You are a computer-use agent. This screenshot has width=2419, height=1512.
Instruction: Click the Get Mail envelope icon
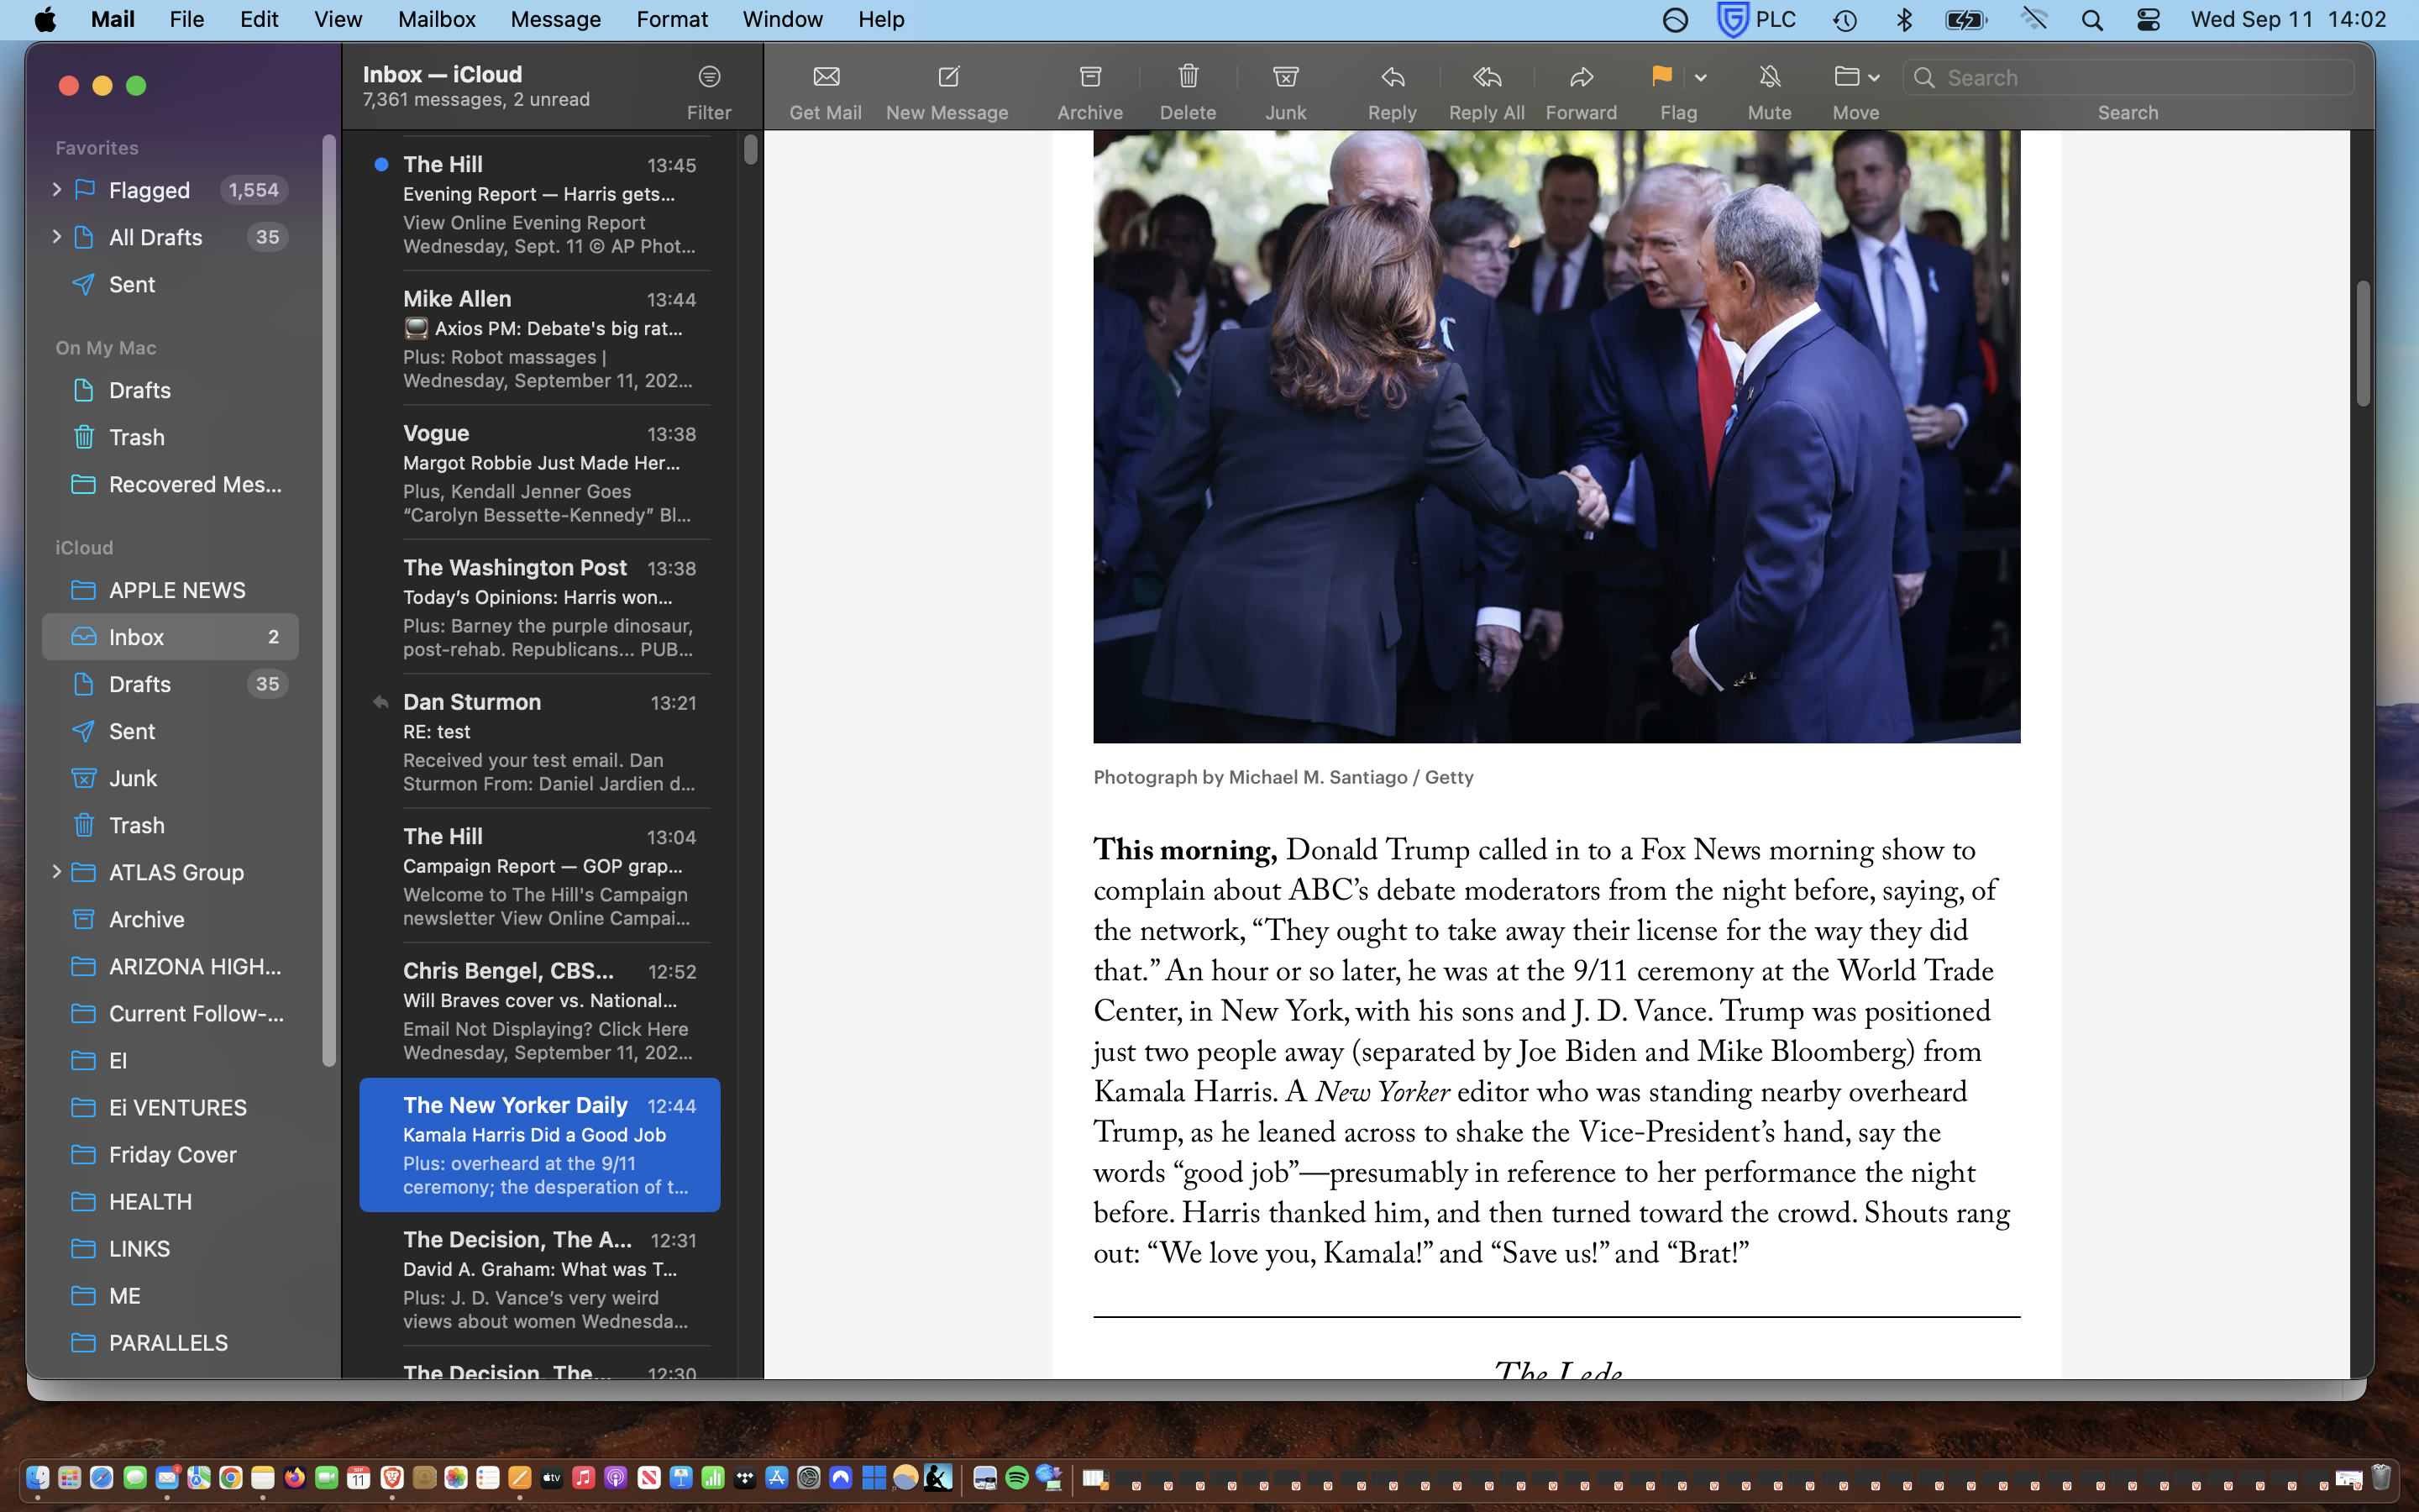pos(826,77)
